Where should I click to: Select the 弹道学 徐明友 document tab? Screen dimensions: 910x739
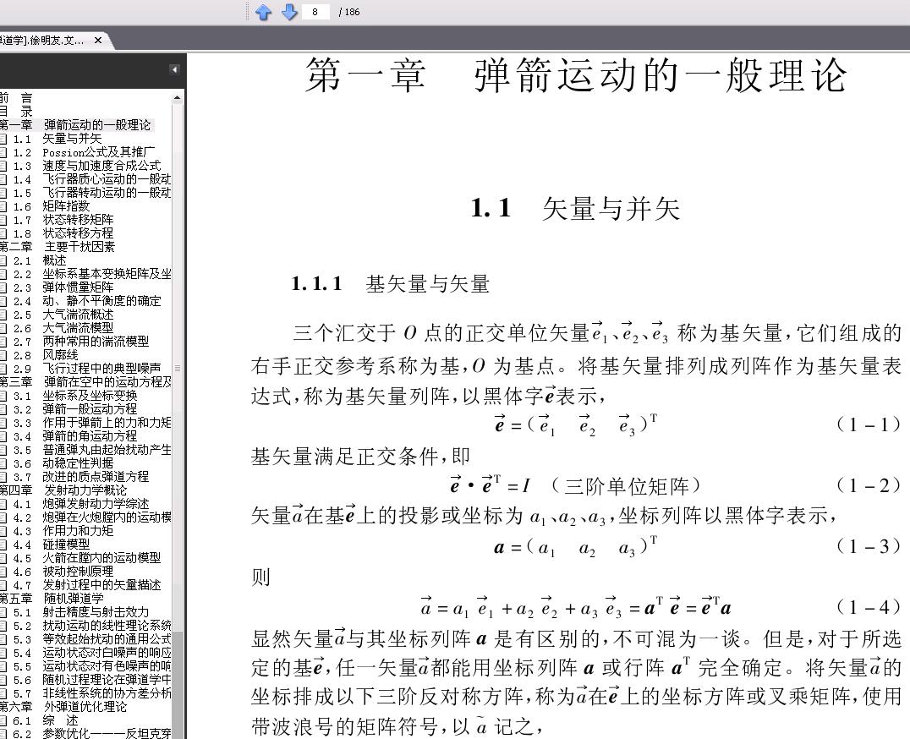41,40
